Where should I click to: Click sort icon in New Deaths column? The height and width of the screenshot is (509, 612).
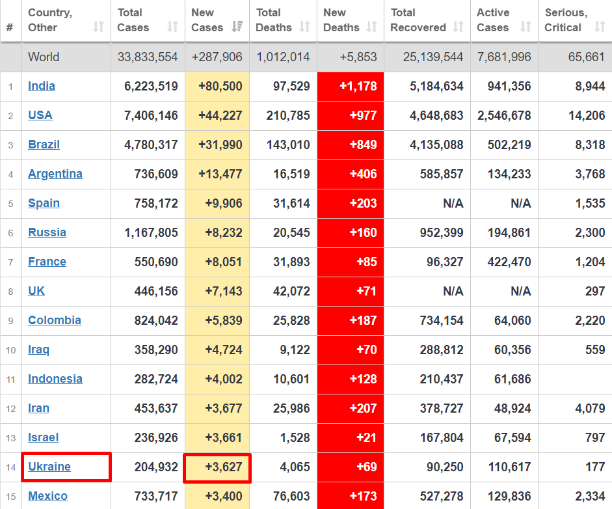pos(371,27)
